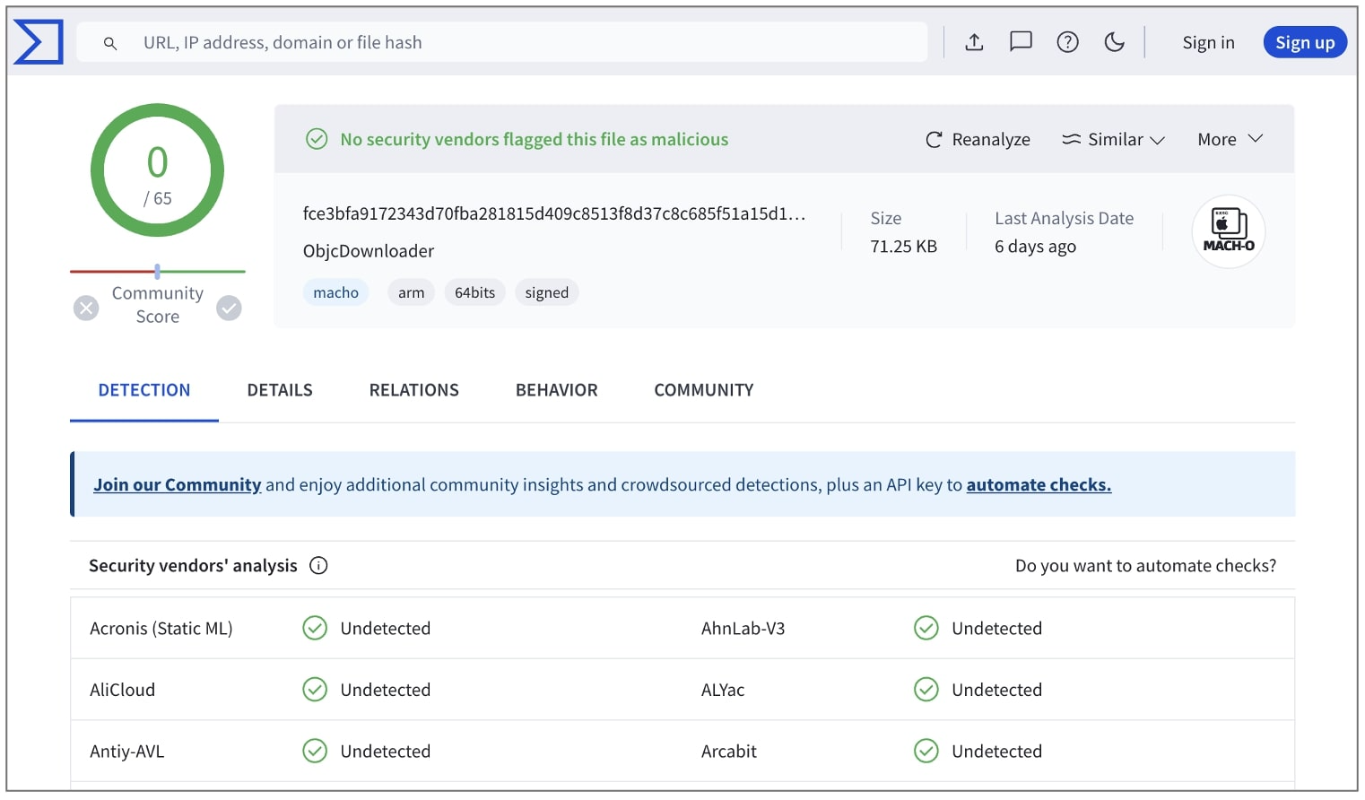This screenshot has height=800, width=1365.
Task: Click the Reanalyze refresh icon
Action: point(934,140)
